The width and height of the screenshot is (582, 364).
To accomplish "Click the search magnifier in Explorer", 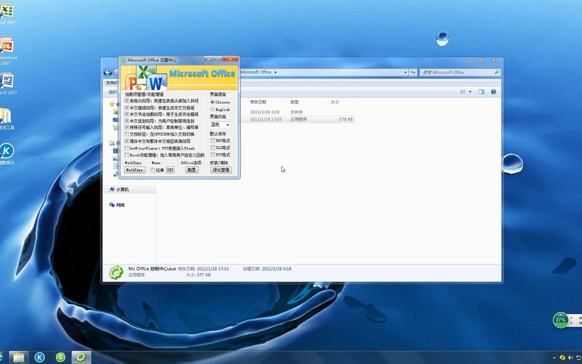I will tap(497, 72).
